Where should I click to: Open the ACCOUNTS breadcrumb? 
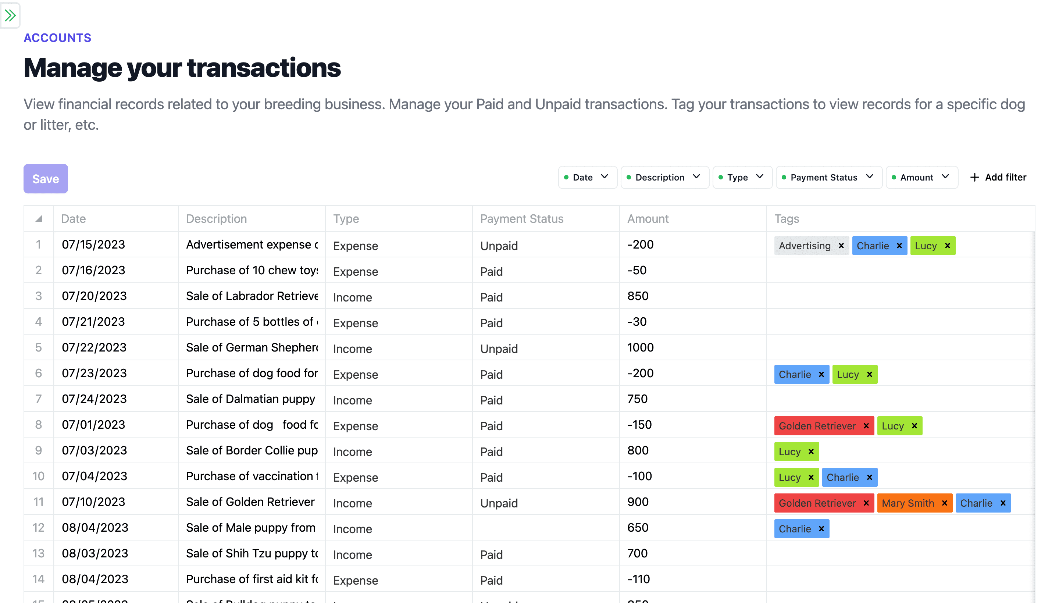click(x=57, y=38)
